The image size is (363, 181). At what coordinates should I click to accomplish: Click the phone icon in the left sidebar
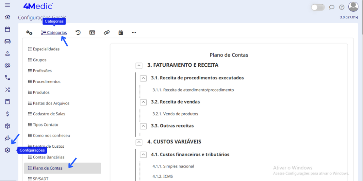7,78
